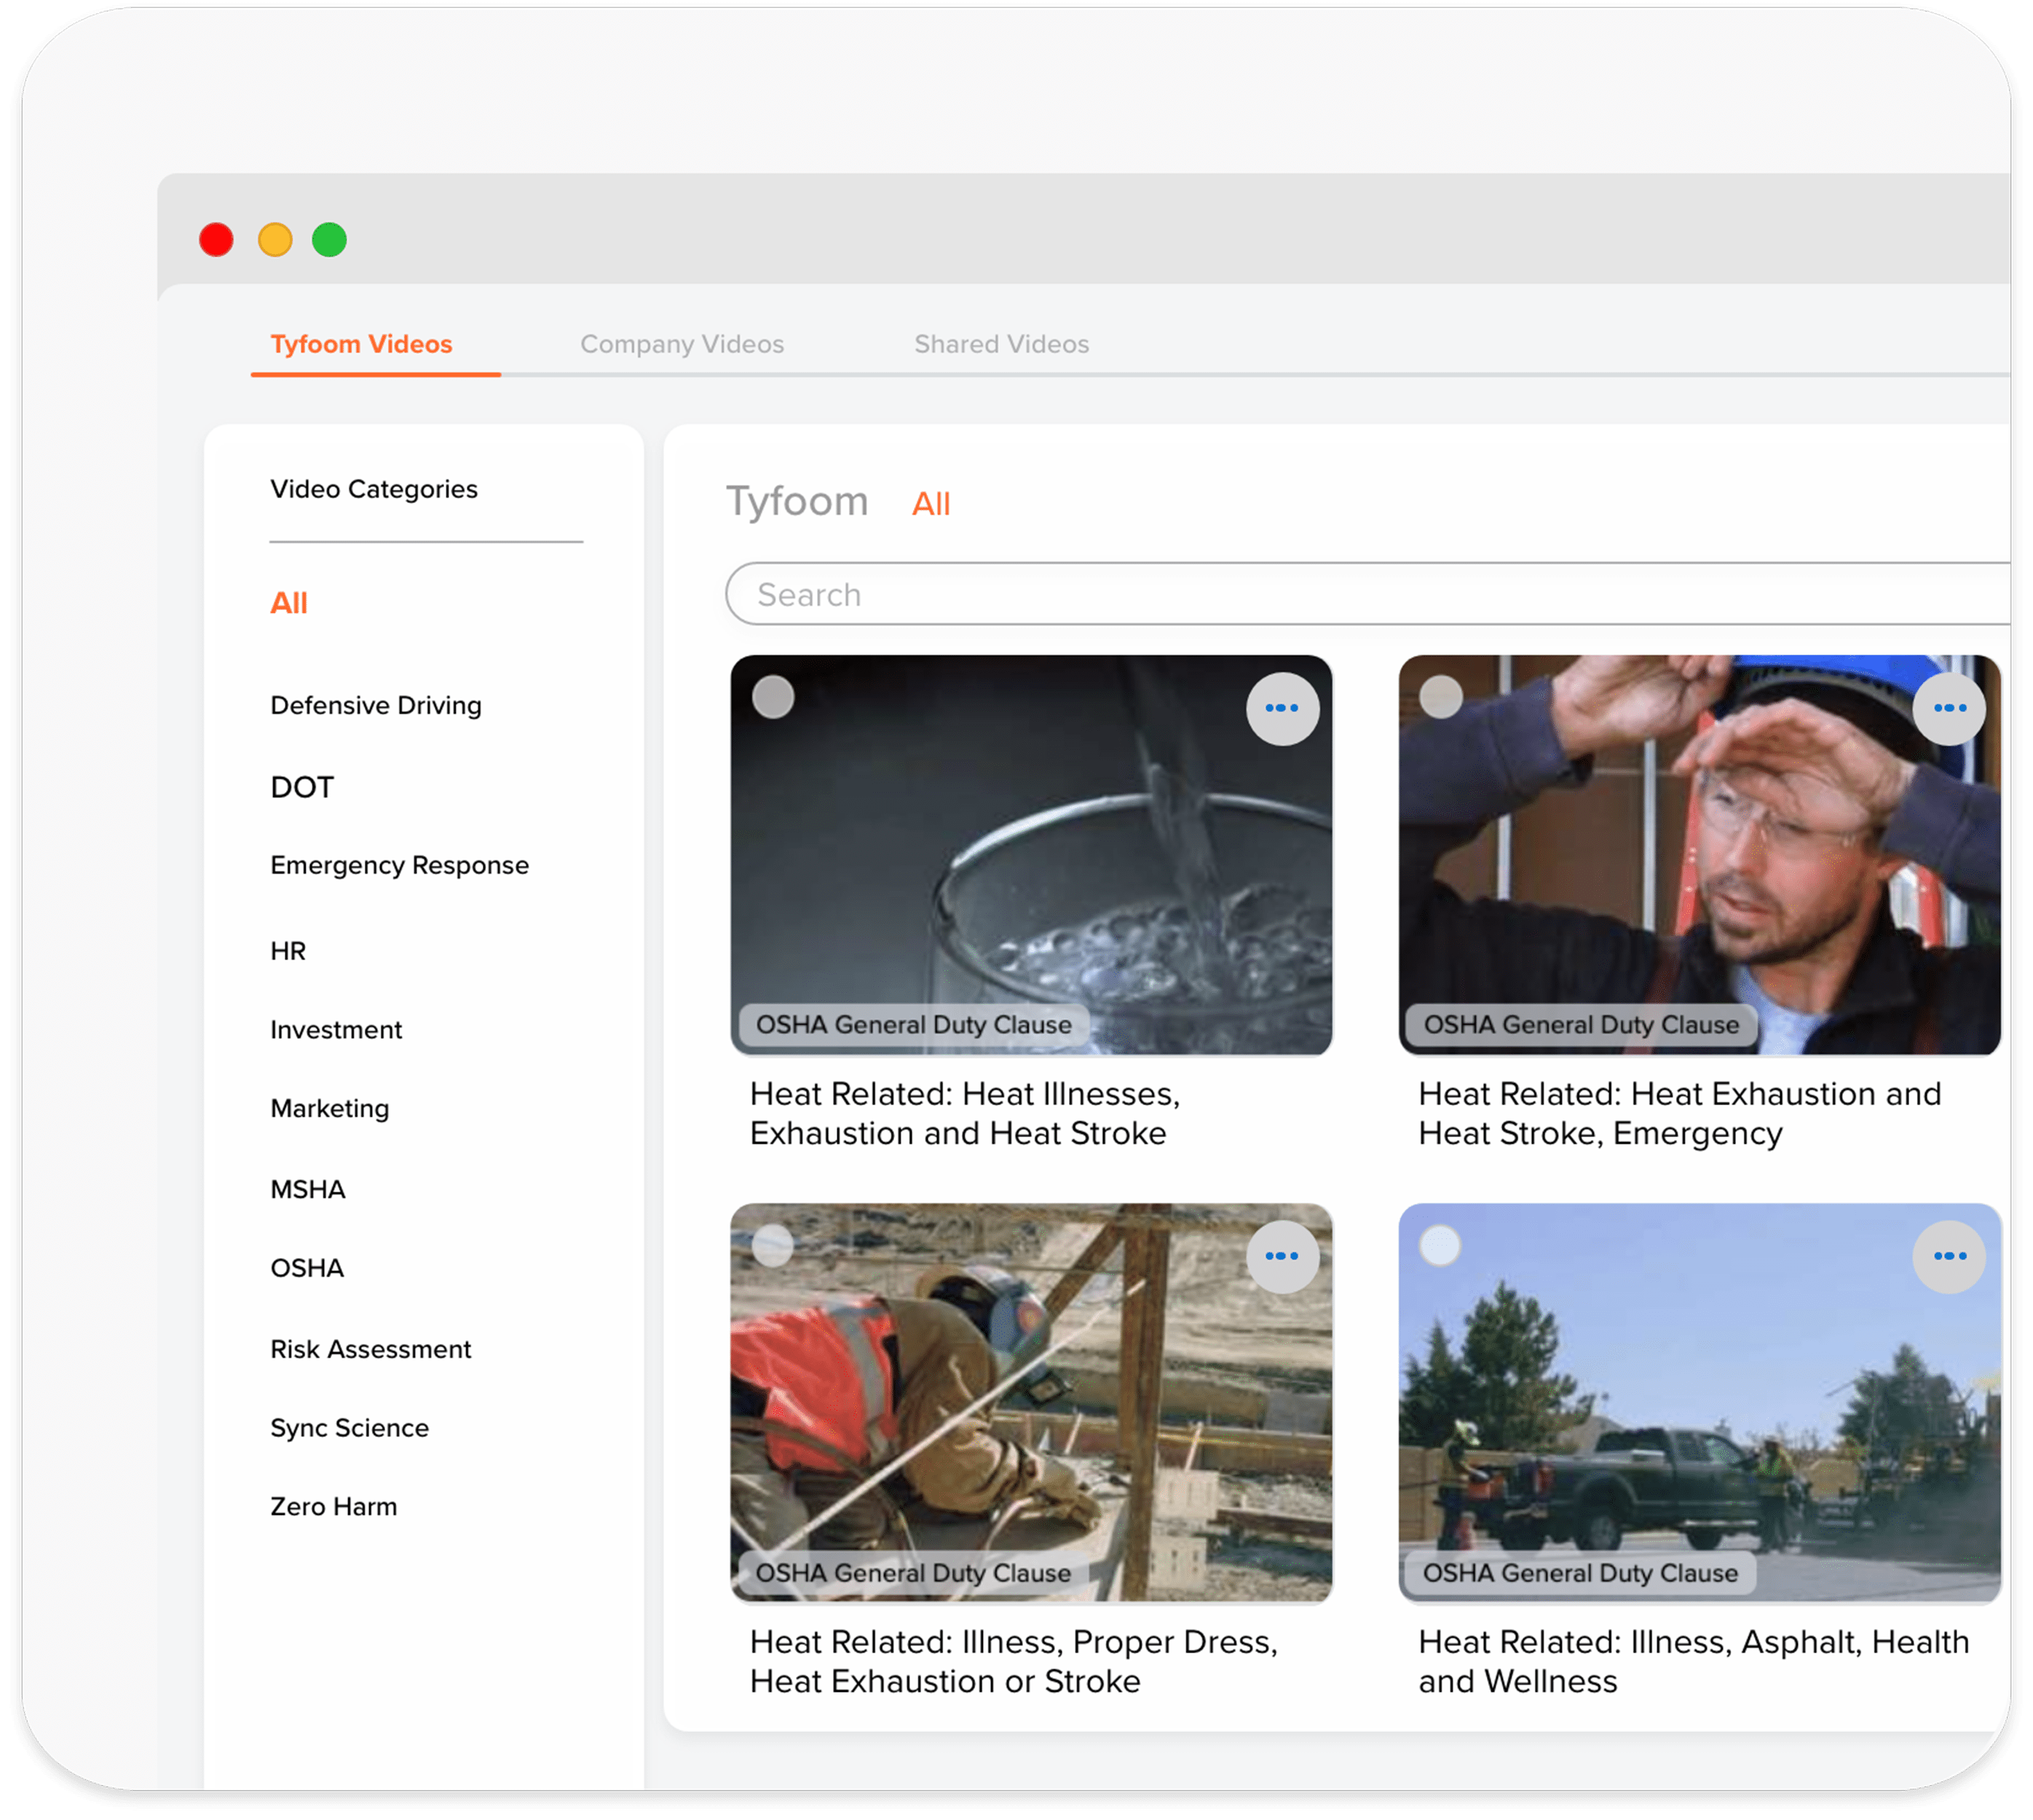Click OSHA General Duty Clause tag on welder video
2033x1820 pixels.
click(913, 1573)
